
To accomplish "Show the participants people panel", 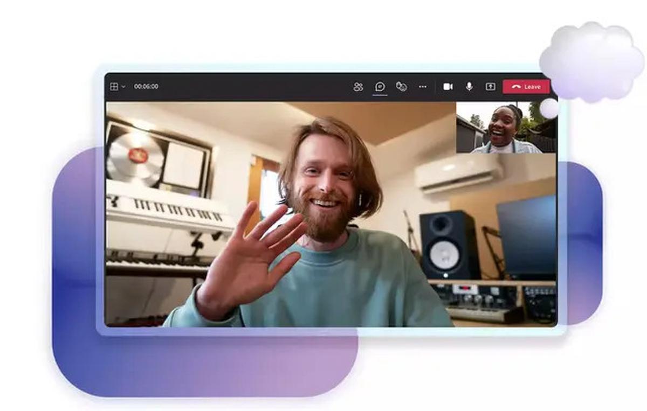I will click(358, 87).
